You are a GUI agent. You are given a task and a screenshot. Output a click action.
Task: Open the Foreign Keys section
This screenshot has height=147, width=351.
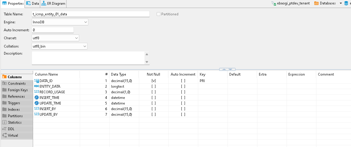coord(17,90)
